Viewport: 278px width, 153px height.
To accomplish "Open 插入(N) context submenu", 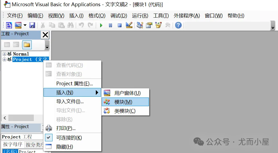I will (72, 92).
